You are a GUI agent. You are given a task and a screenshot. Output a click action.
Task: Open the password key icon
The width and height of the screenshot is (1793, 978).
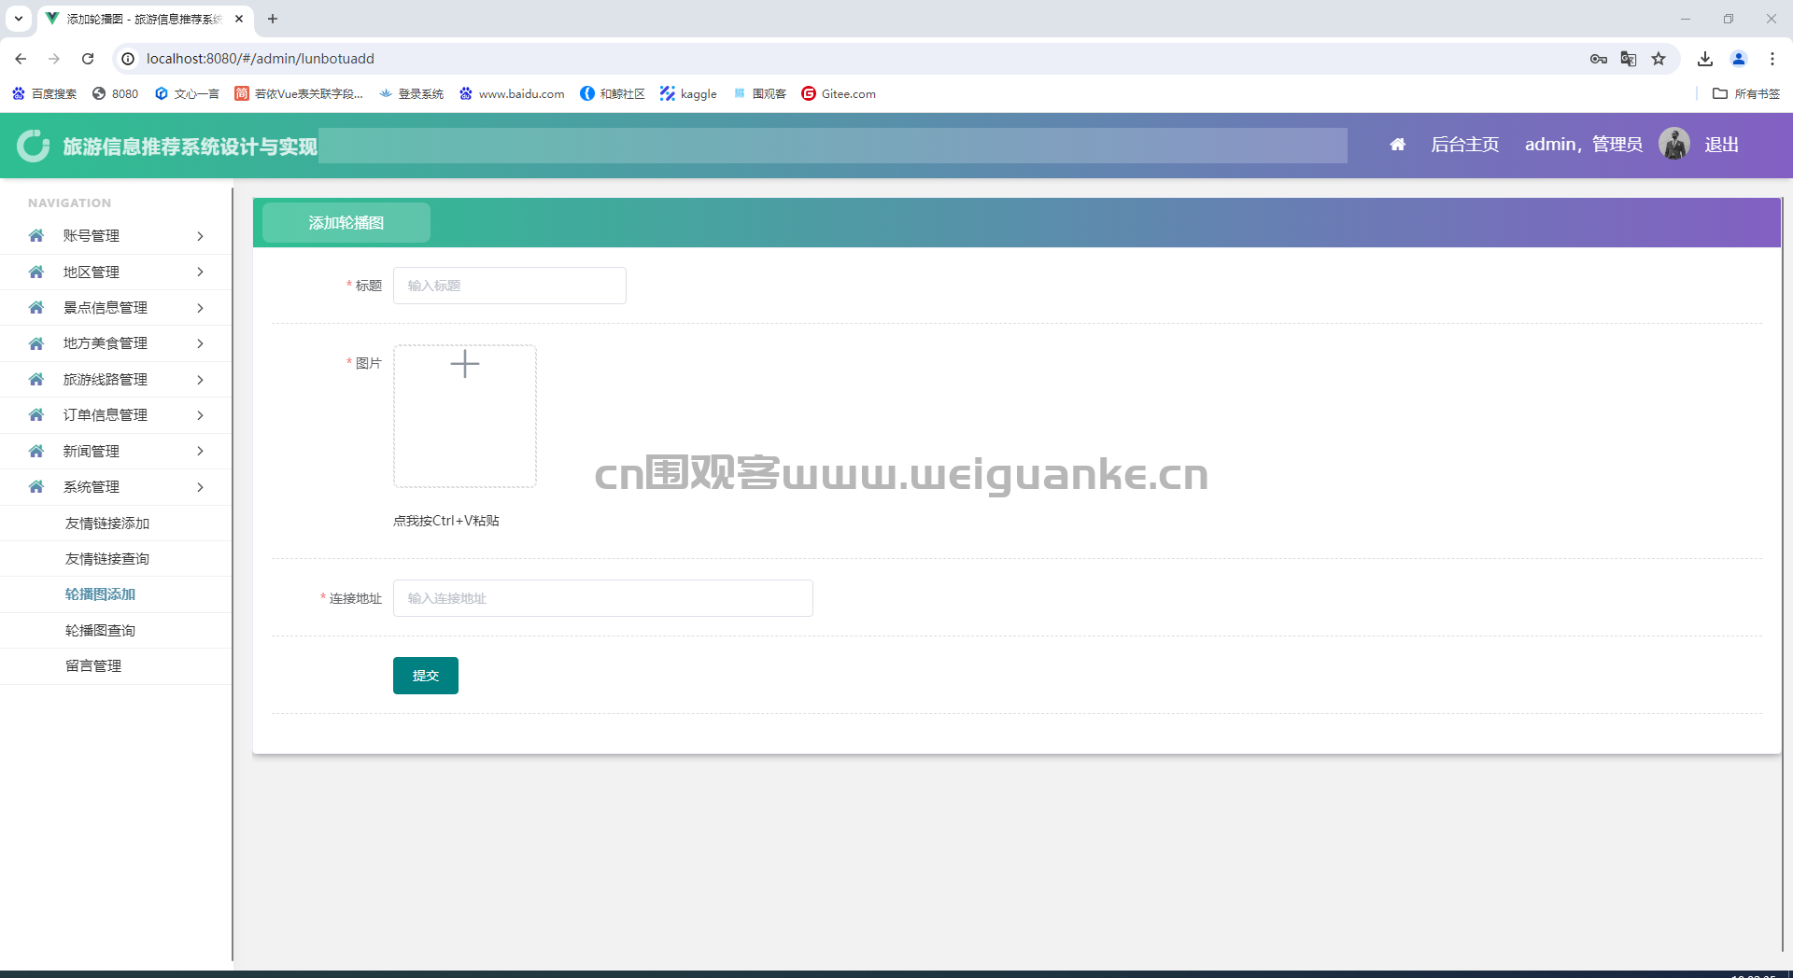tap(1599, 59)
